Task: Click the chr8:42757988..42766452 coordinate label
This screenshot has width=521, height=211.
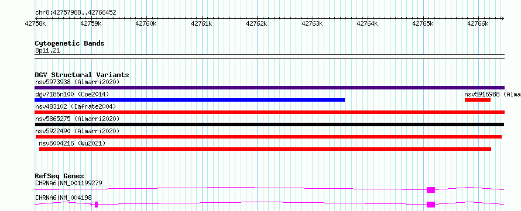Action: point(76,13)
